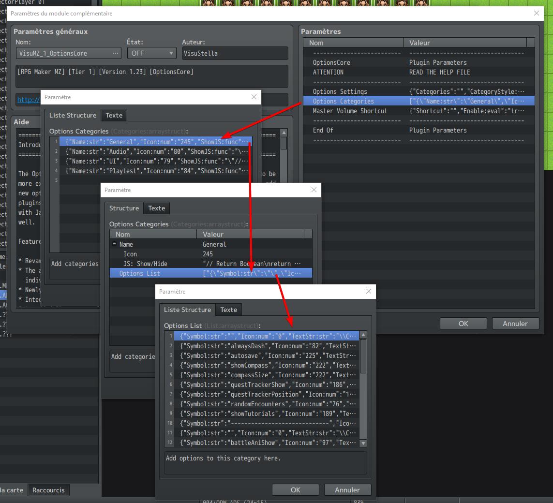
Task: Close the plugin parameters main window
Action: (x=537, y=13)
